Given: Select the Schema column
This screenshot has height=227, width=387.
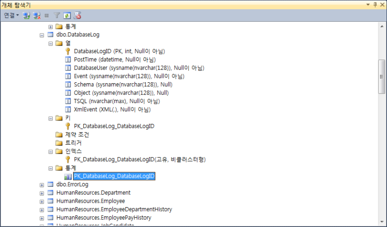Looking at the screenshot, I should 123,85.
